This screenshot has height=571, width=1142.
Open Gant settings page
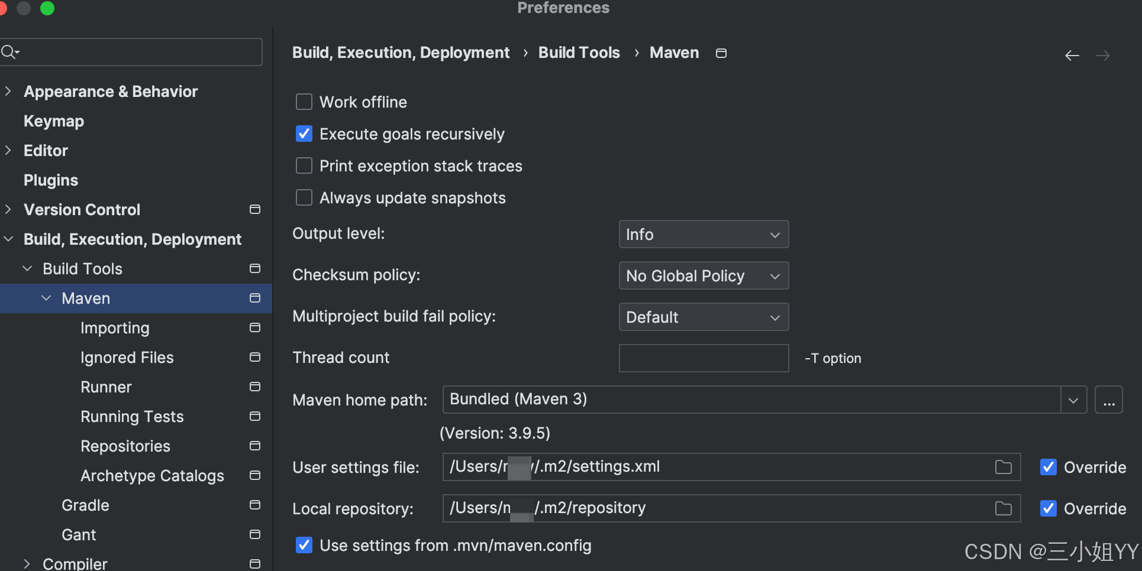79,535
